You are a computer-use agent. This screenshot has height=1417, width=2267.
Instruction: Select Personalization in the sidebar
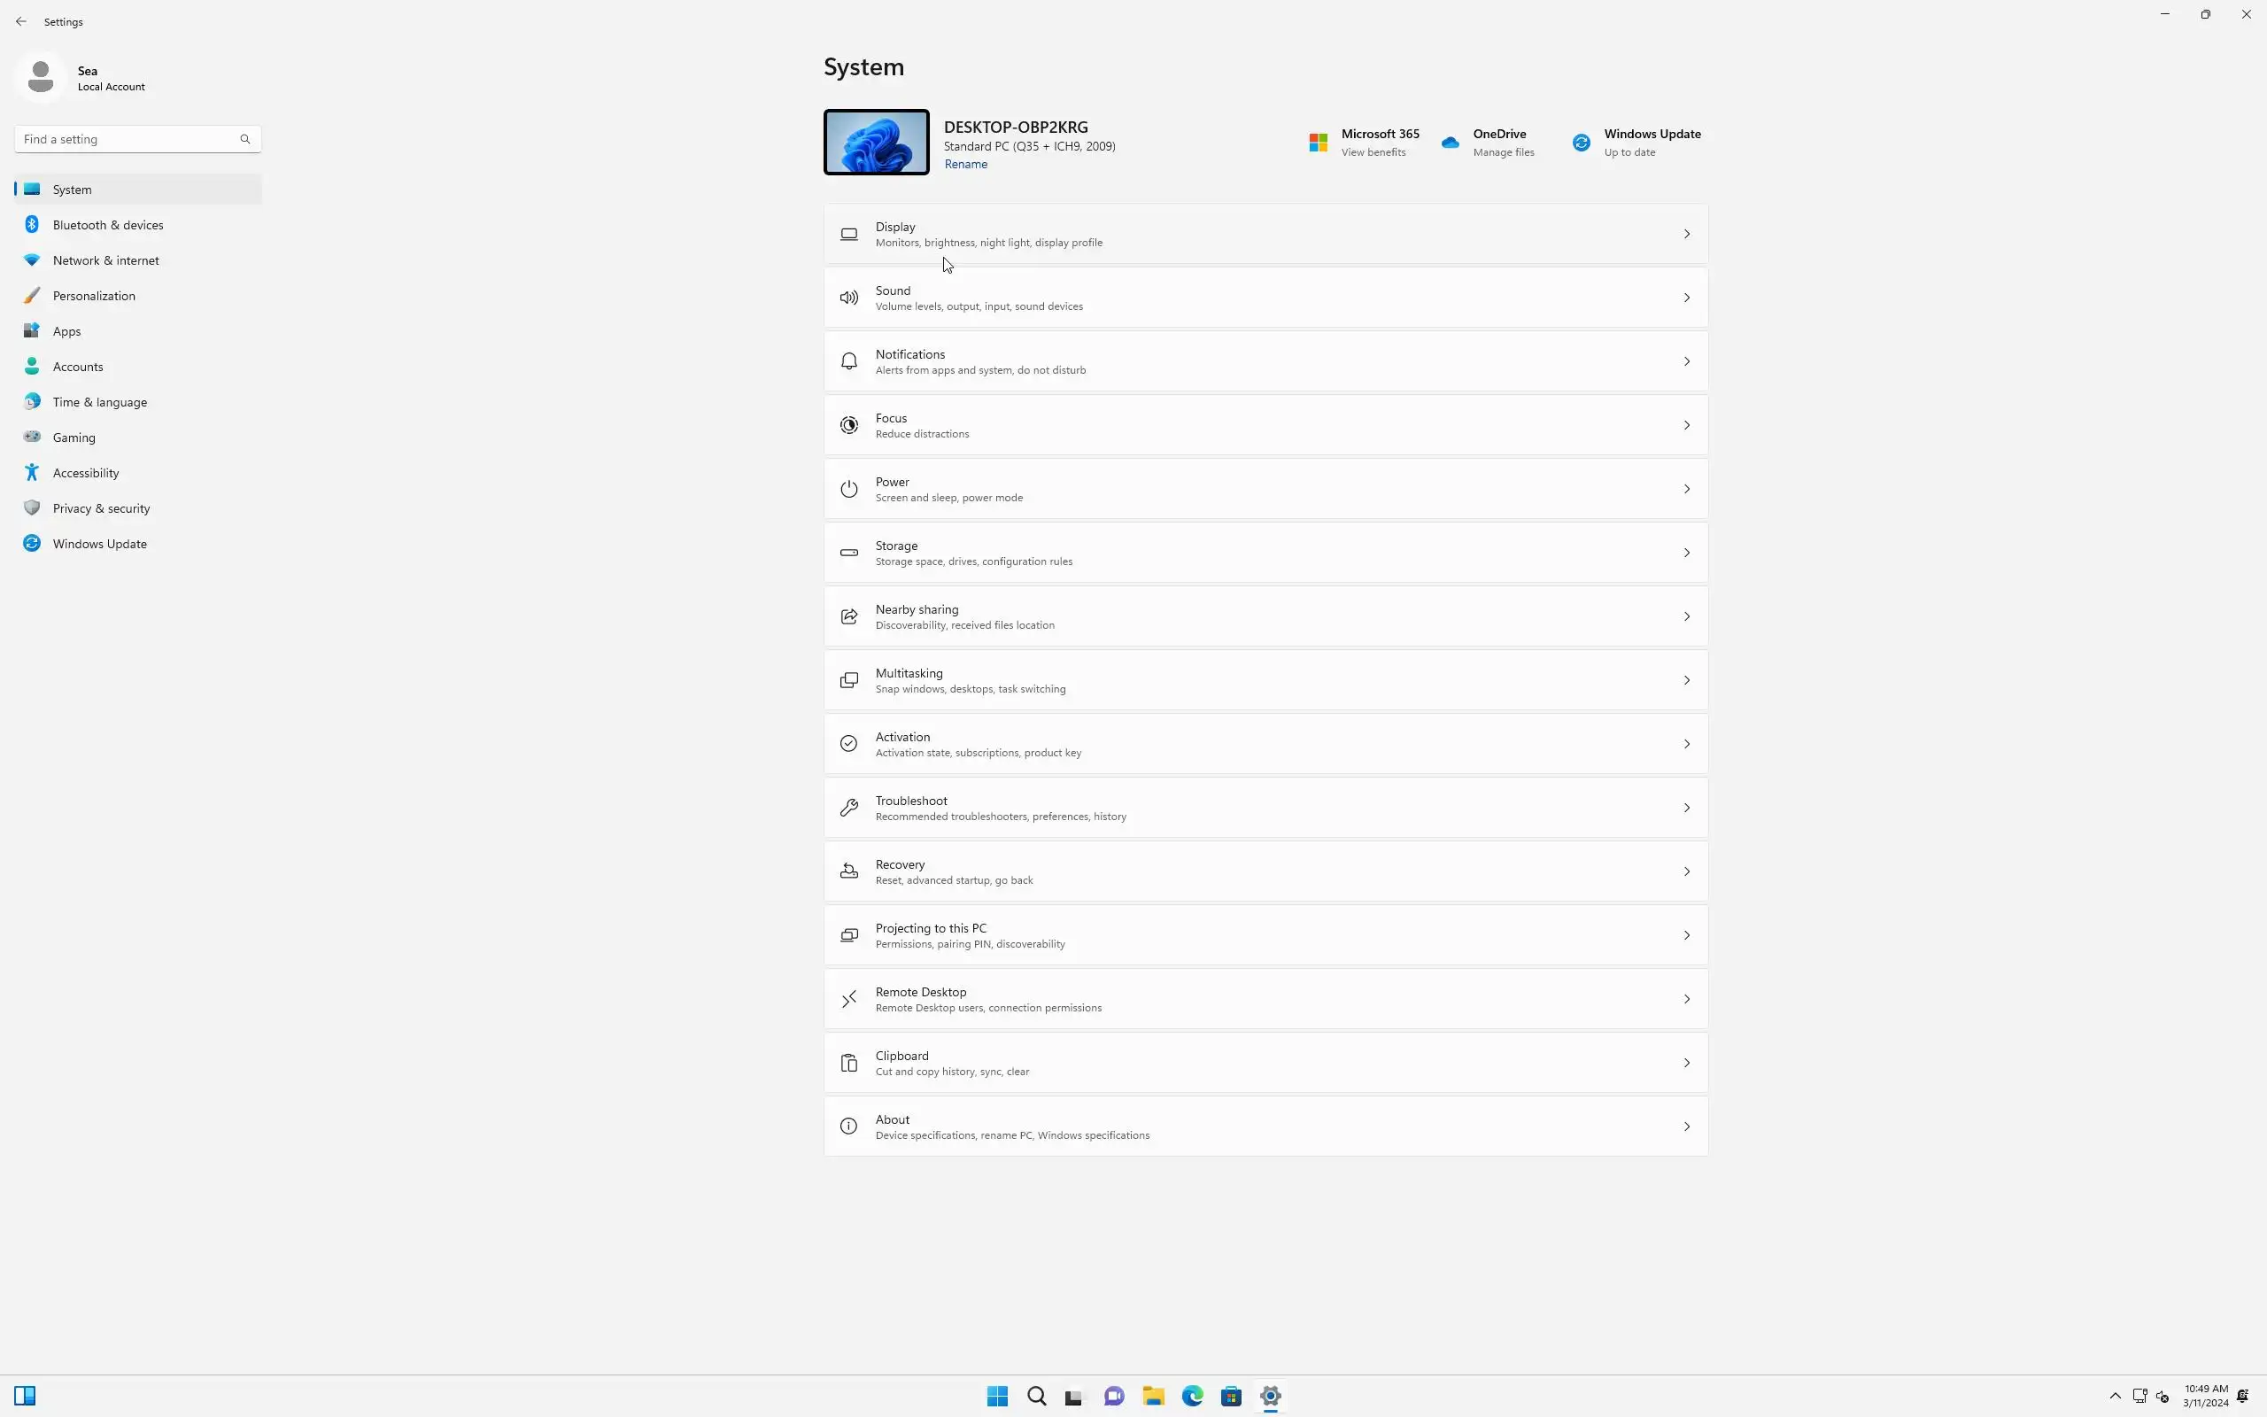(94, 296)
